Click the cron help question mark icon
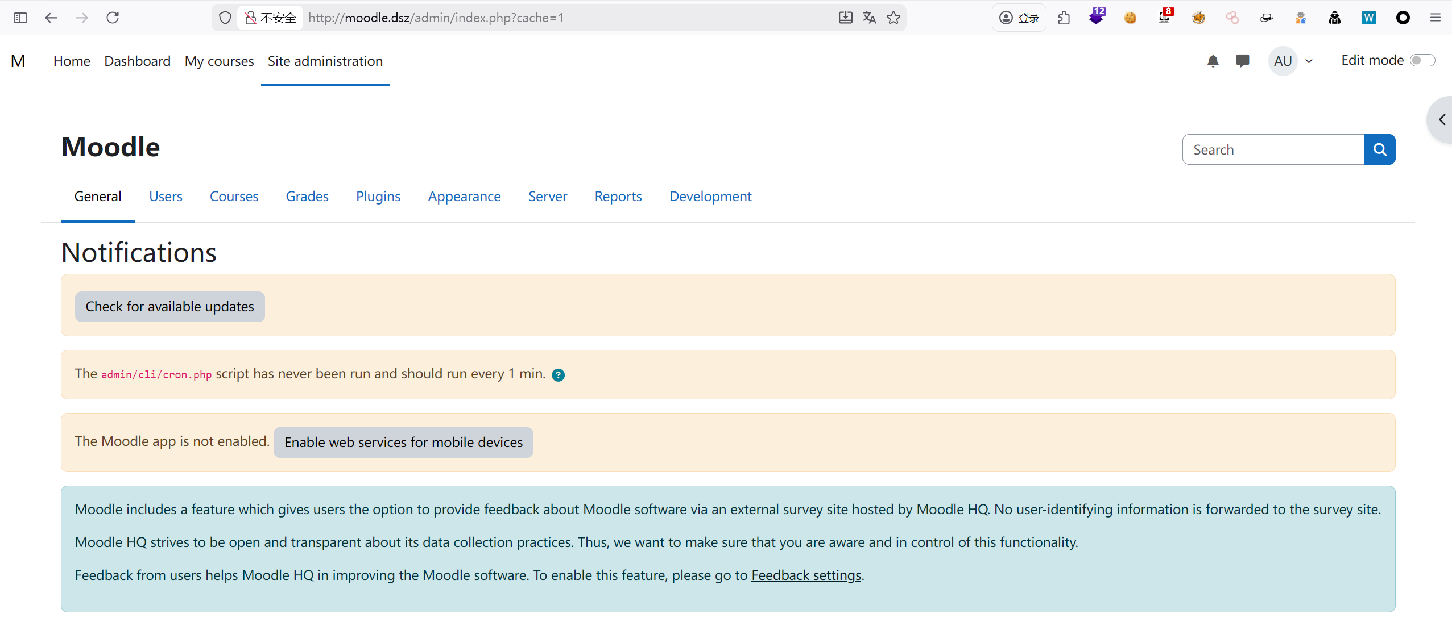 [558, 375]
